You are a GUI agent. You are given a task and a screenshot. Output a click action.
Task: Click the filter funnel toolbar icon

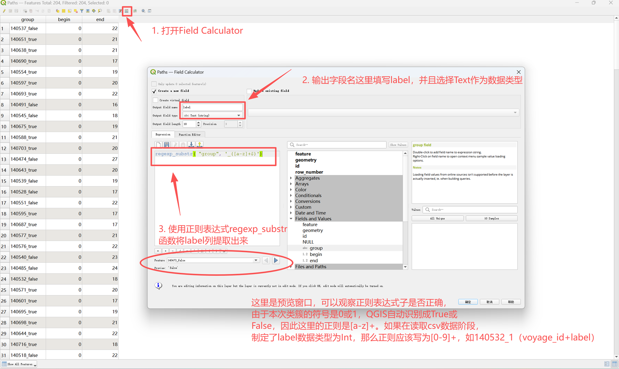[x=82, y=11]
